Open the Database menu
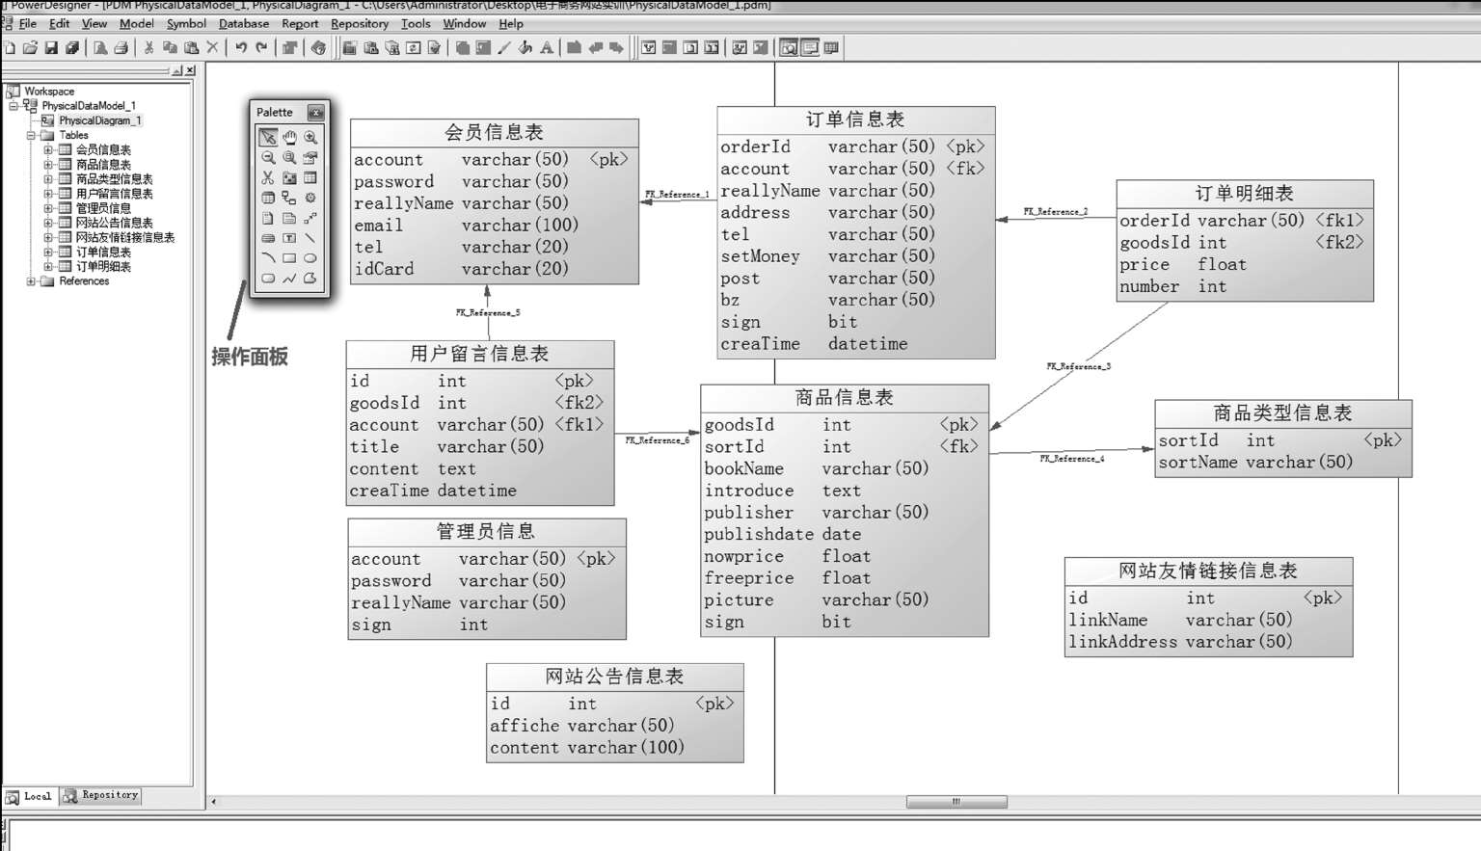The height and width of the screenshot is (851, 1481). click(243, 23)
